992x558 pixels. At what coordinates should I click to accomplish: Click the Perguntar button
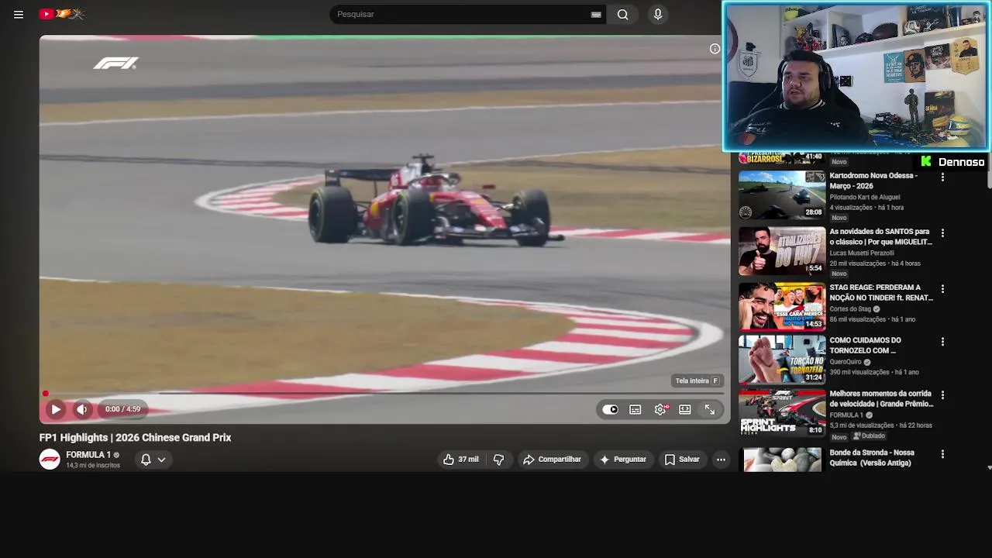623,460
